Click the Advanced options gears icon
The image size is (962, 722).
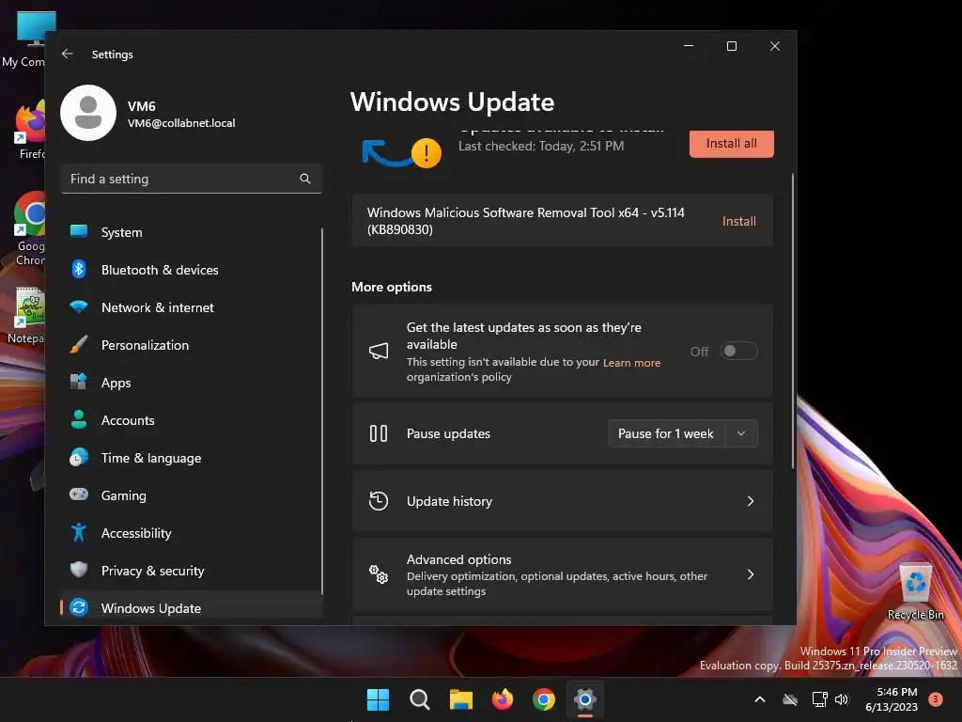tap(379, 574)
